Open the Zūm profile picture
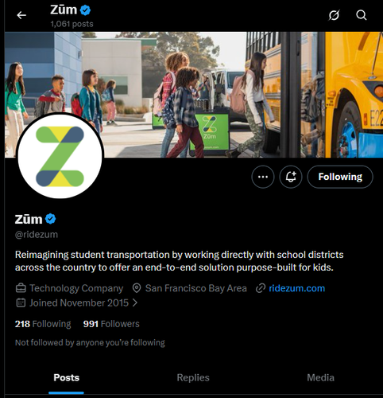The height and width of the screenshot is (398, 383). point(60,156)
